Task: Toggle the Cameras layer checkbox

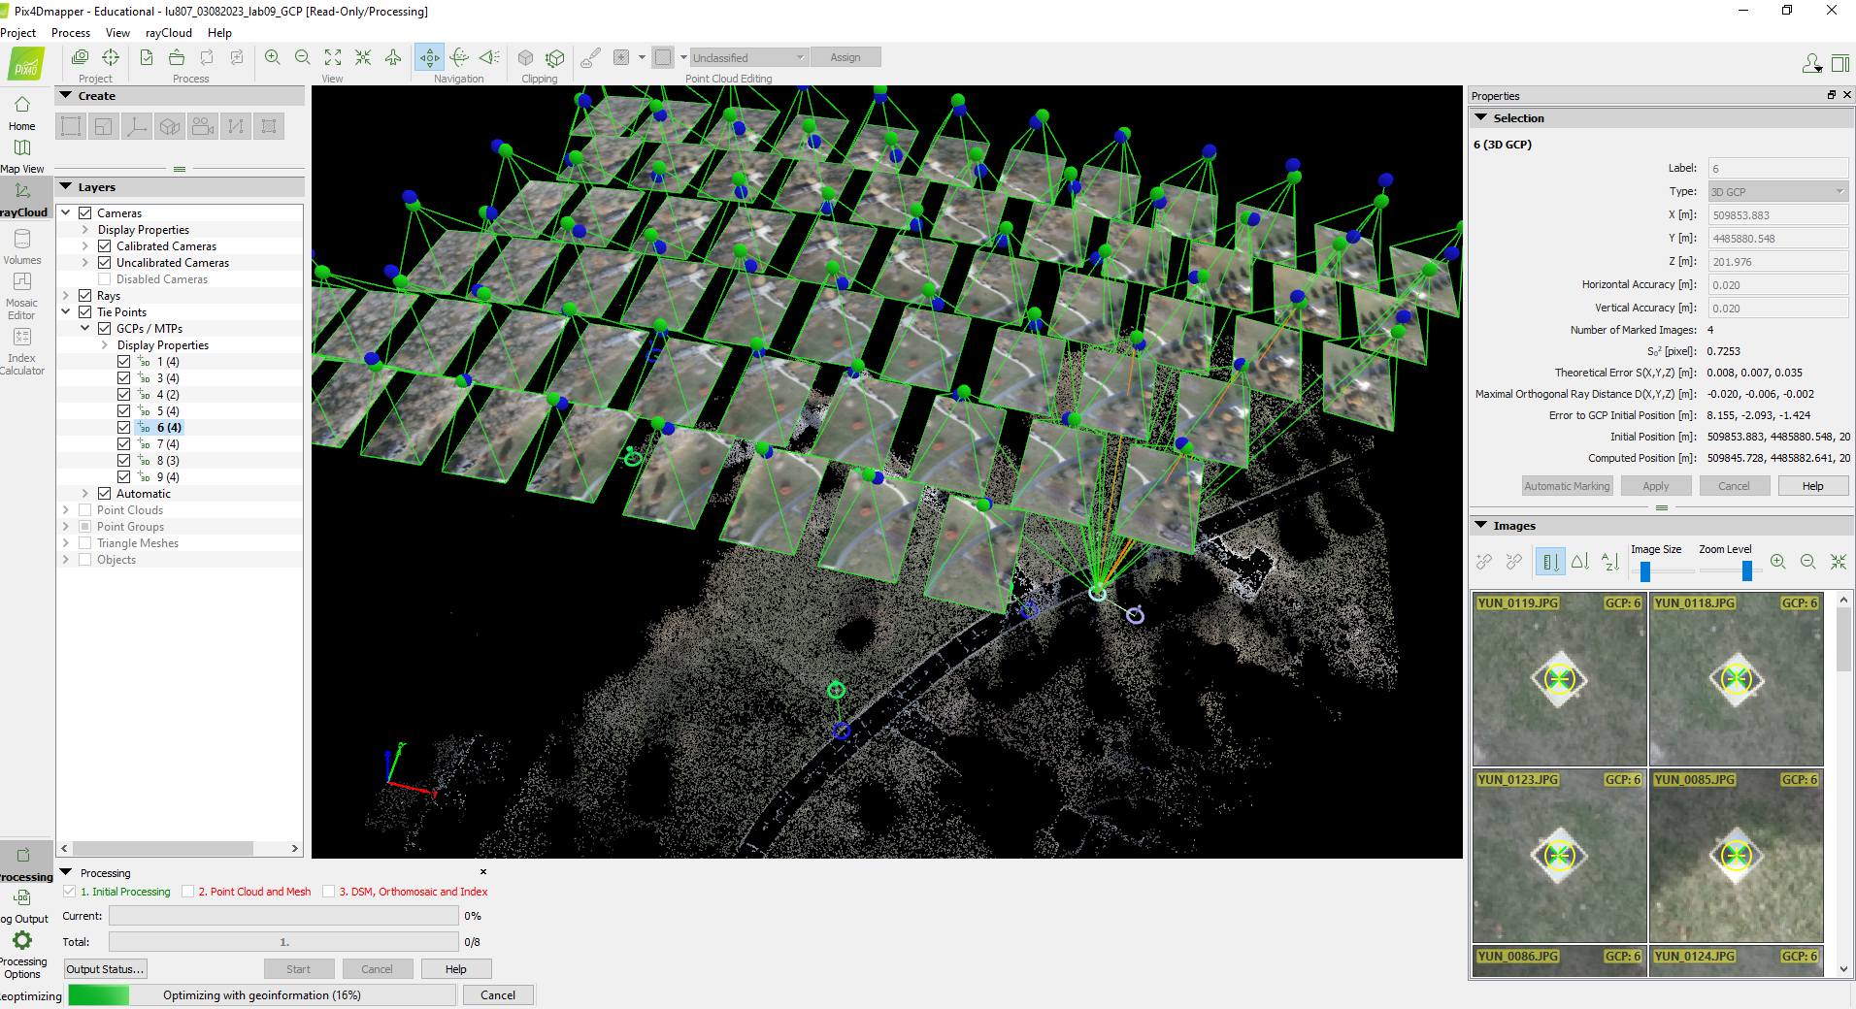Action: pyautogui.click(x=85, y=213)
